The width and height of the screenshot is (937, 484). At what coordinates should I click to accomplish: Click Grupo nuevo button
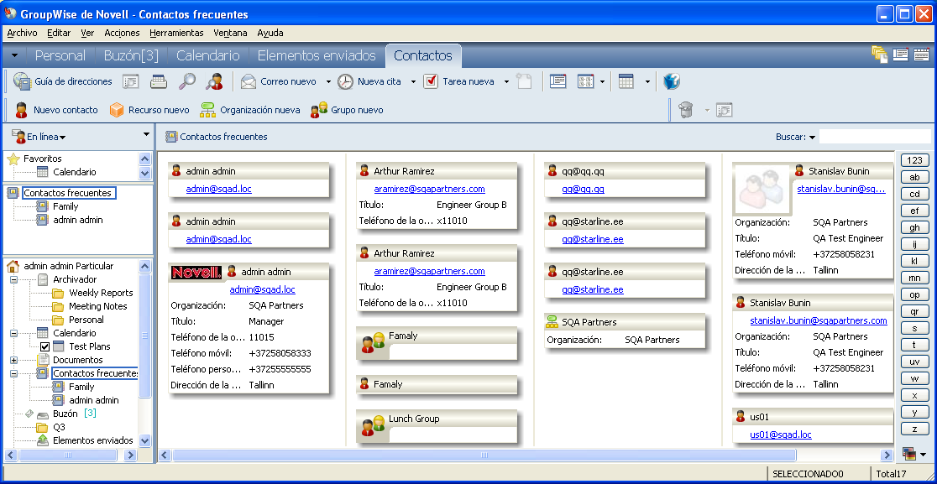pyautogui.click(x=347, y=110)
